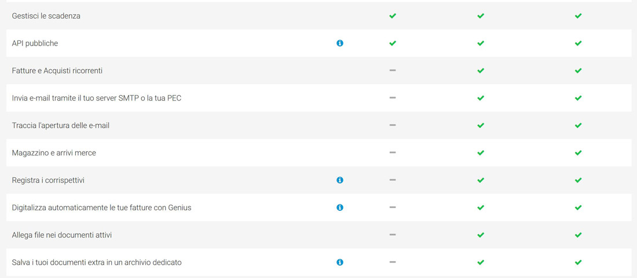This screenshot has width=637, height=278.
Task: Show info tooltip for Digitalizza con Genius
Action: [340, 207]
